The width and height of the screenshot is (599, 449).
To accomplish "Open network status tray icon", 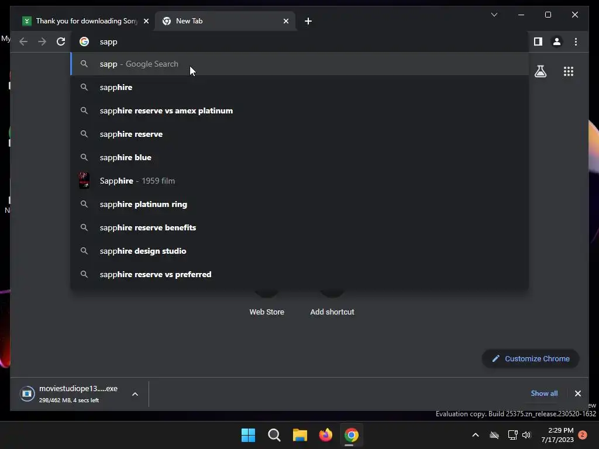I will pos(512,435).
